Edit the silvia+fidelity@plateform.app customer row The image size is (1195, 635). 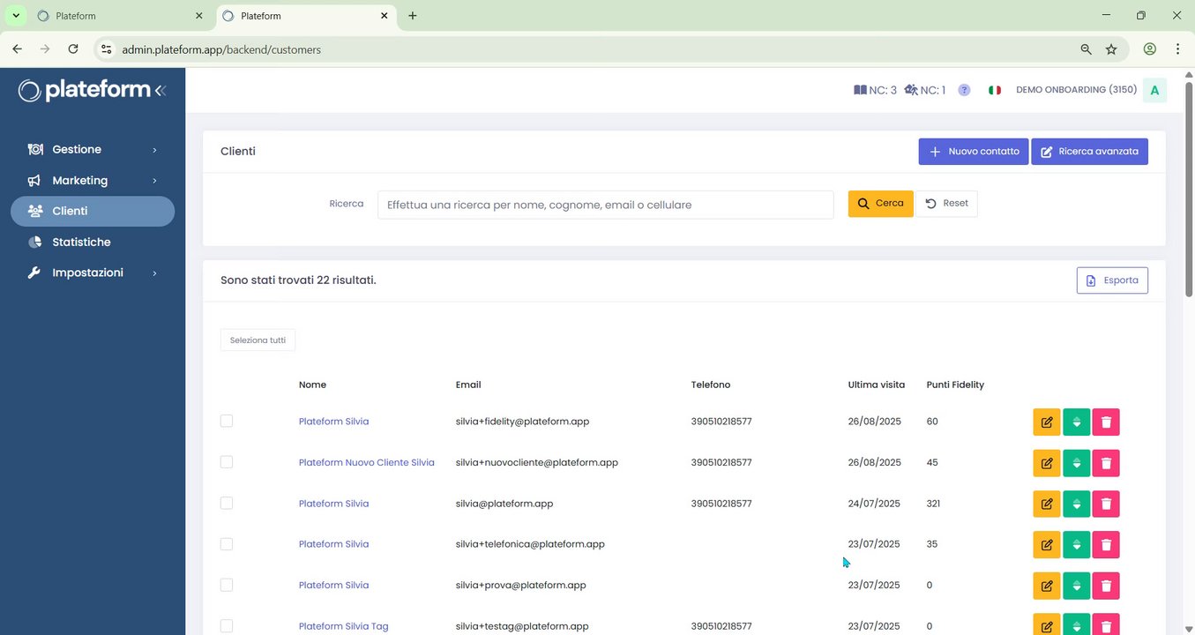(x=1046, y=422)
